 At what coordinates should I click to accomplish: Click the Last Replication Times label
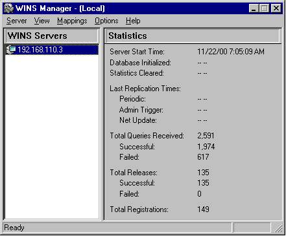[x=145, y=89]
